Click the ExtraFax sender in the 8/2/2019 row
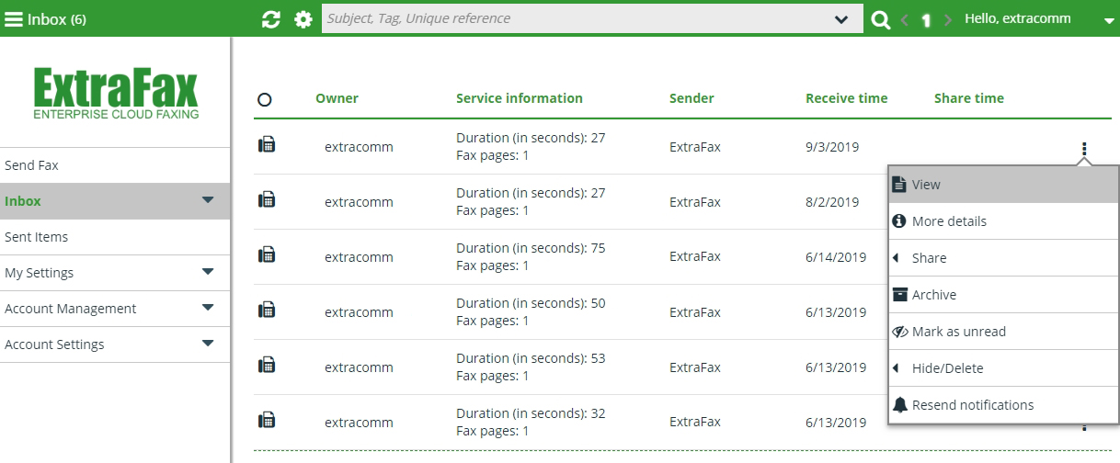 (x=695, y=202)
